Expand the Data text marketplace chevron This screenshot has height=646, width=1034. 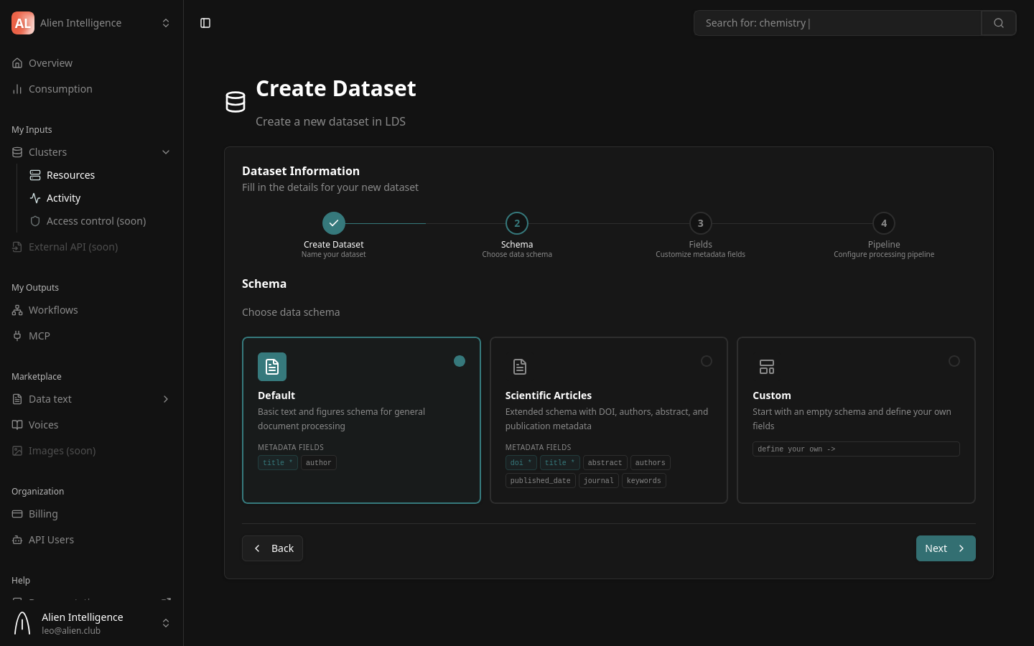pos(166,398)
